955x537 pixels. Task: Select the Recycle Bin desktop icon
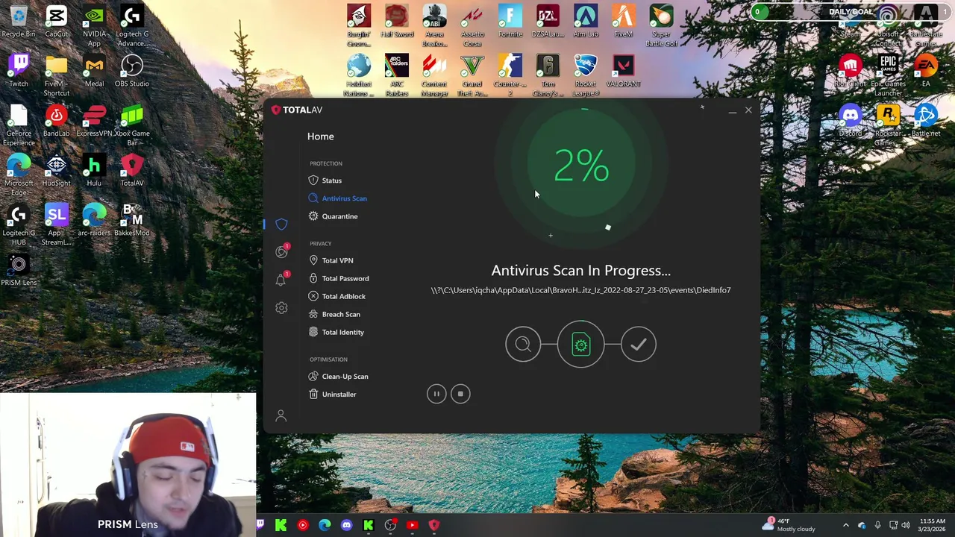click(19, 22)
